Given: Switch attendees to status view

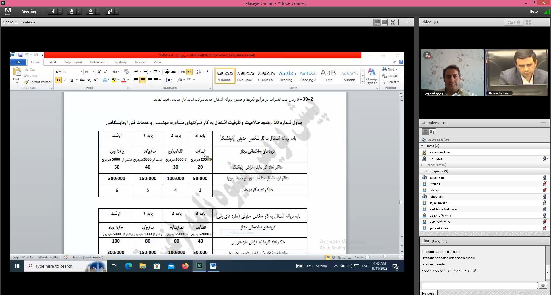Looking at the screenshot, I should point(432,132).
